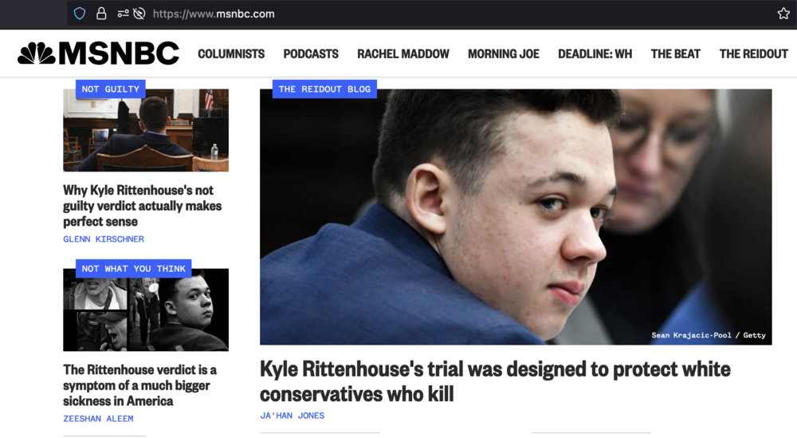Select Morning Joe in the navigation bar
This screenshot has width=797, height=438.
(x=503, y=54)
